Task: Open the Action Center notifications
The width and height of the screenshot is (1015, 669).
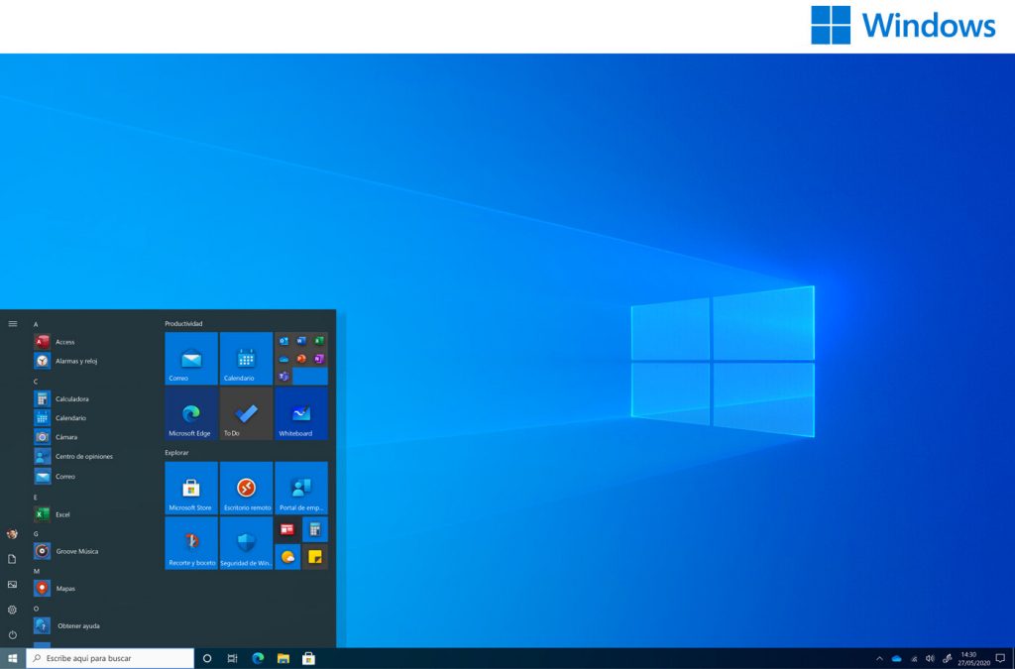Action: (x=1000, y=659)
